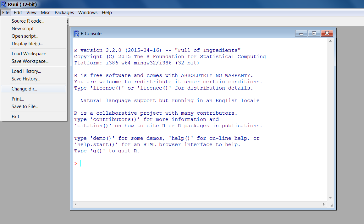This screenshot has width=364, height=224.
Task: Select Display file(s)... option
Action: (x=34, y=44)
